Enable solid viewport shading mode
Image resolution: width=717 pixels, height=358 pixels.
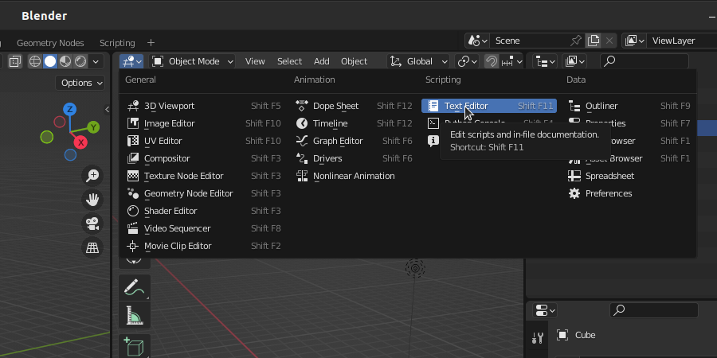pos(50,61)
